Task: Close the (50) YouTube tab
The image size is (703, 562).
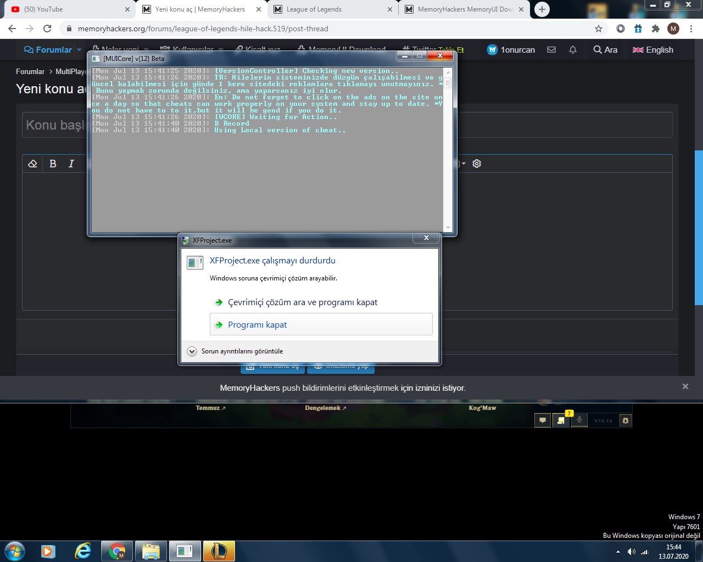Action: pos(127,9)
